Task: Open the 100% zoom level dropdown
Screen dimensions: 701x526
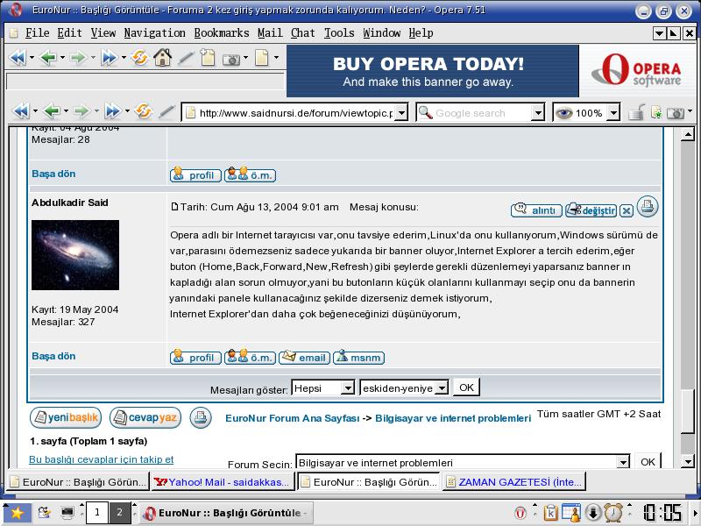Action: (614, 113)
